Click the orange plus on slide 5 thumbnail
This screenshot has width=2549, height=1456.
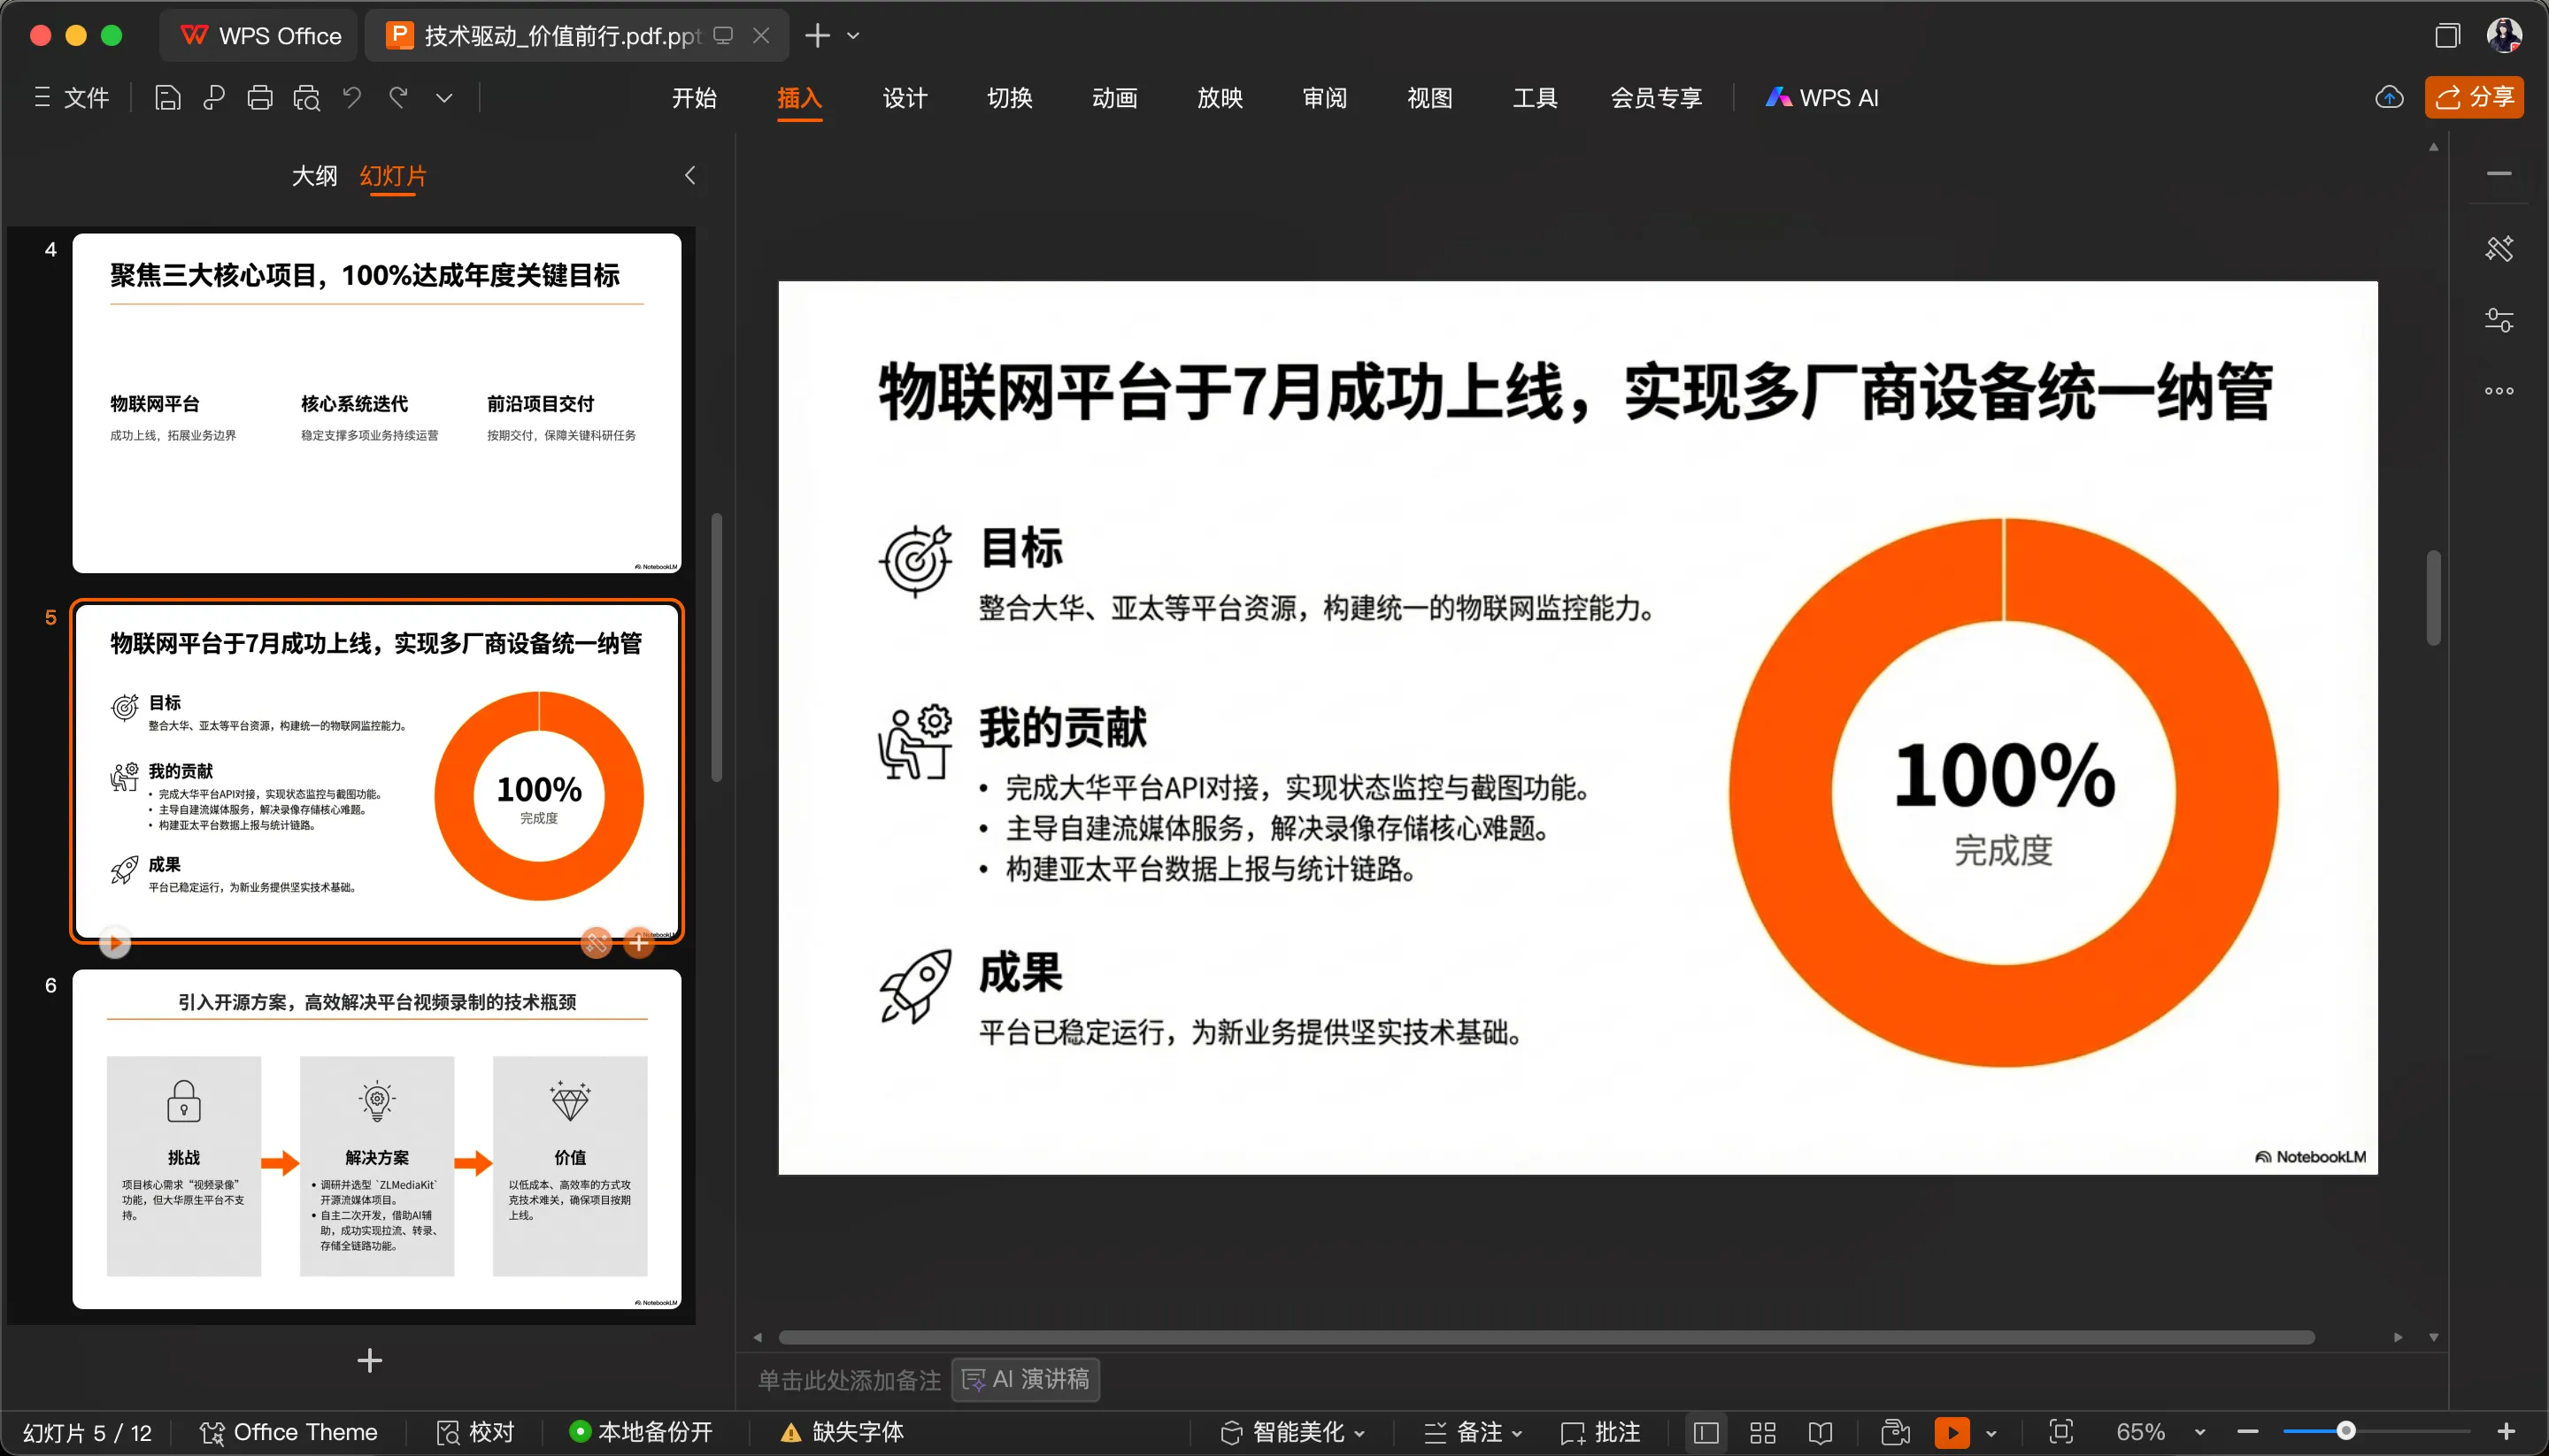pyautogui.click(x=639, y=942)
